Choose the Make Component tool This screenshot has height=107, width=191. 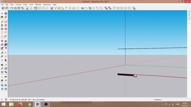[6, 13]
